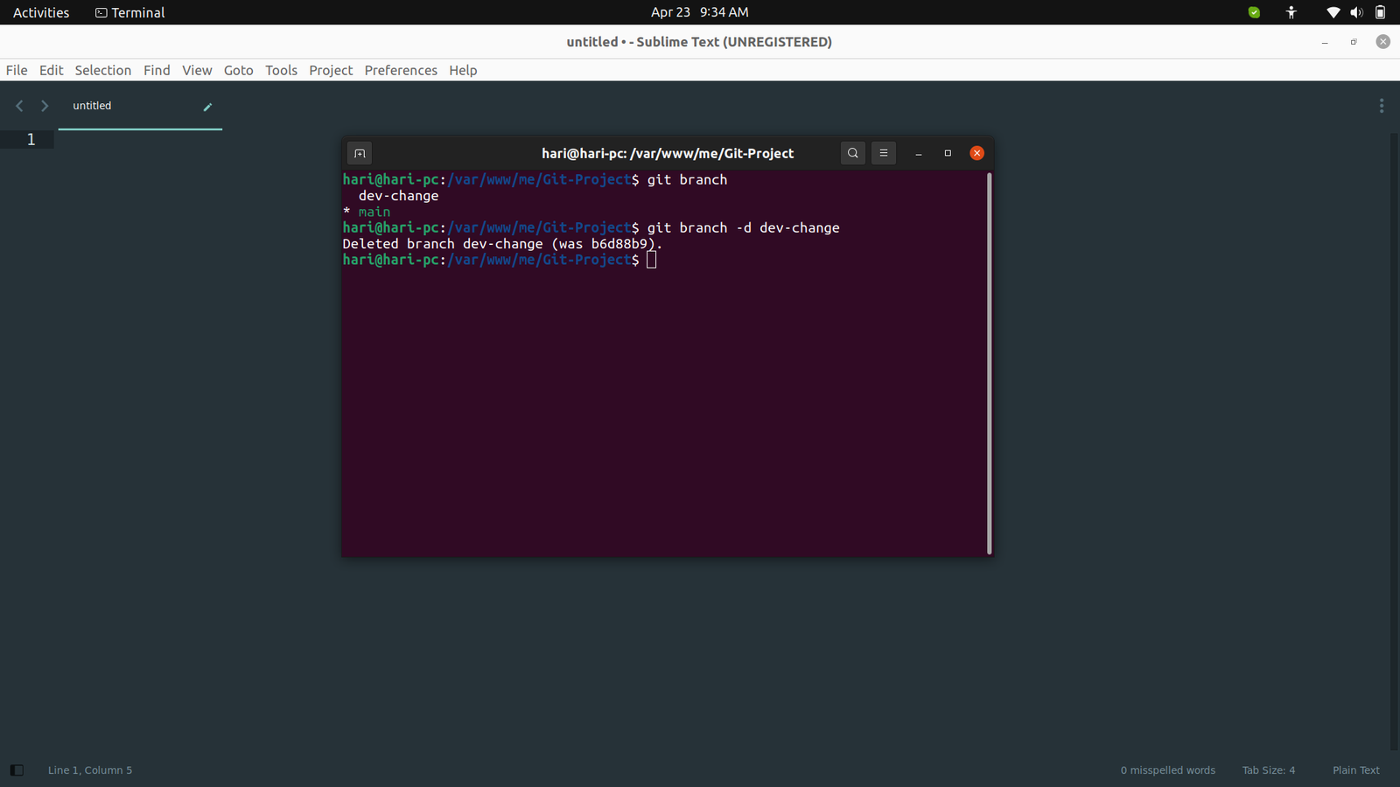Open the Selection menu

[x=102, y=70]
